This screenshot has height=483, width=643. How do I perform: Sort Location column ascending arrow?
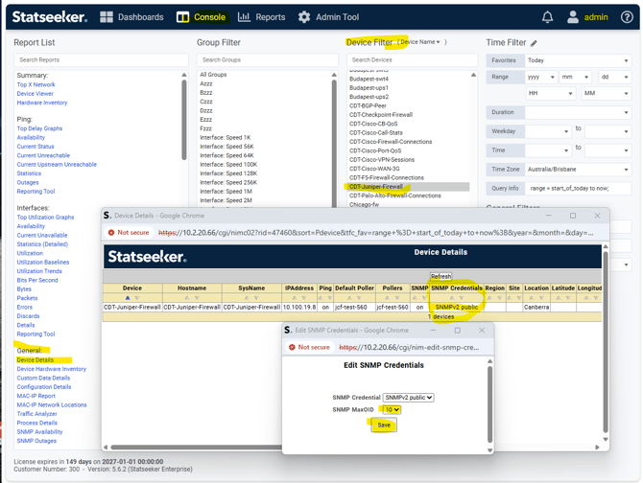532,298
